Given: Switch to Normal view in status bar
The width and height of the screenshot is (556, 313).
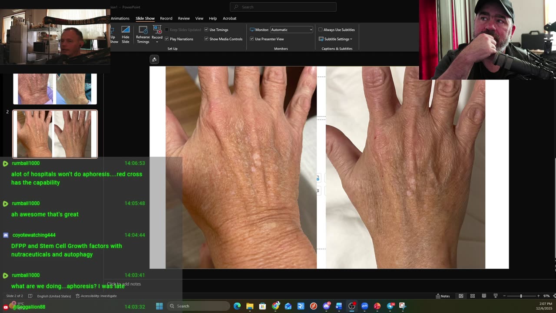Looking at the screenshot, I should pos(461,296).
